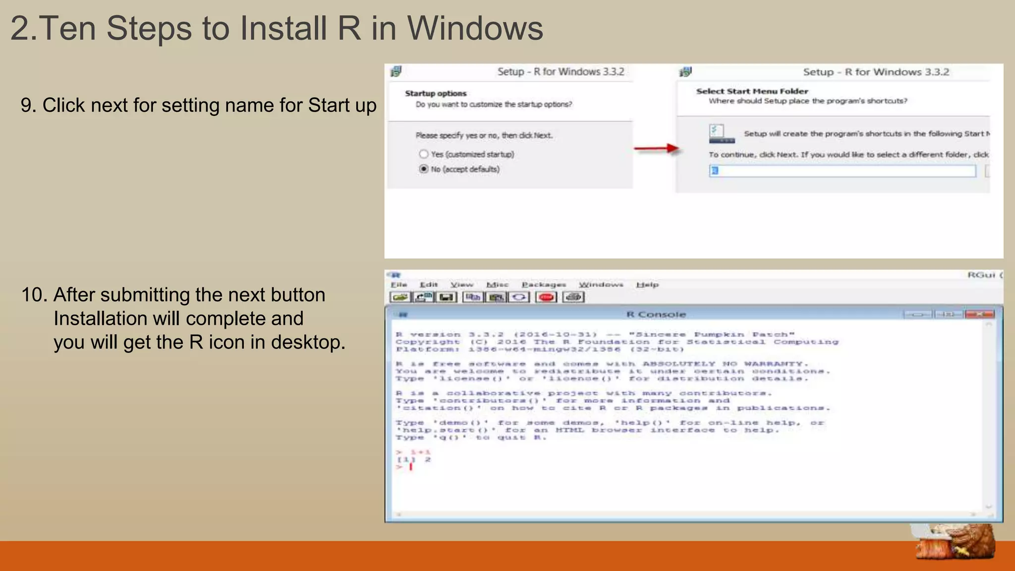Click the Start Menu folder name field
This screenshot has width=1015, height=571.
click(842, 171)
